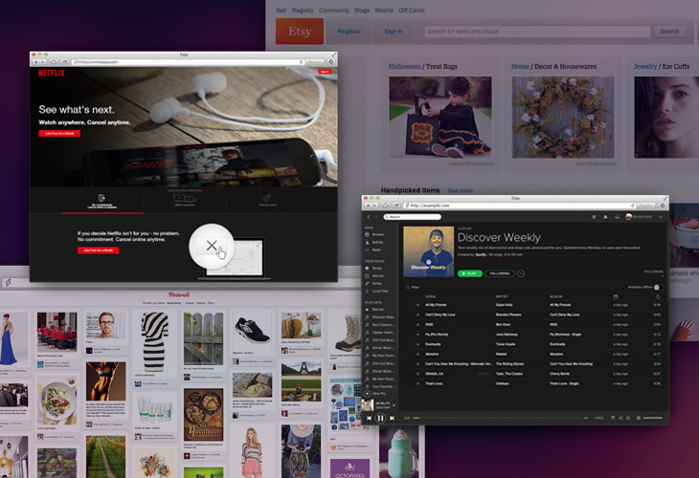Open the Halloween category link on Etsy
The image size is (699, 478).
coord(404,66)
